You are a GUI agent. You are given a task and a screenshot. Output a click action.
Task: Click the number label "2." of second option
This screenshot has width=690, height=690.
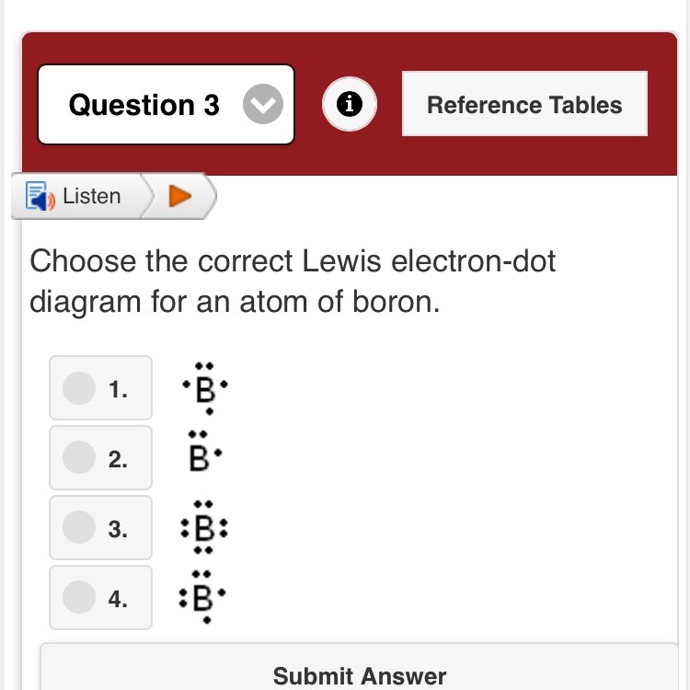(x=117, y=459)
